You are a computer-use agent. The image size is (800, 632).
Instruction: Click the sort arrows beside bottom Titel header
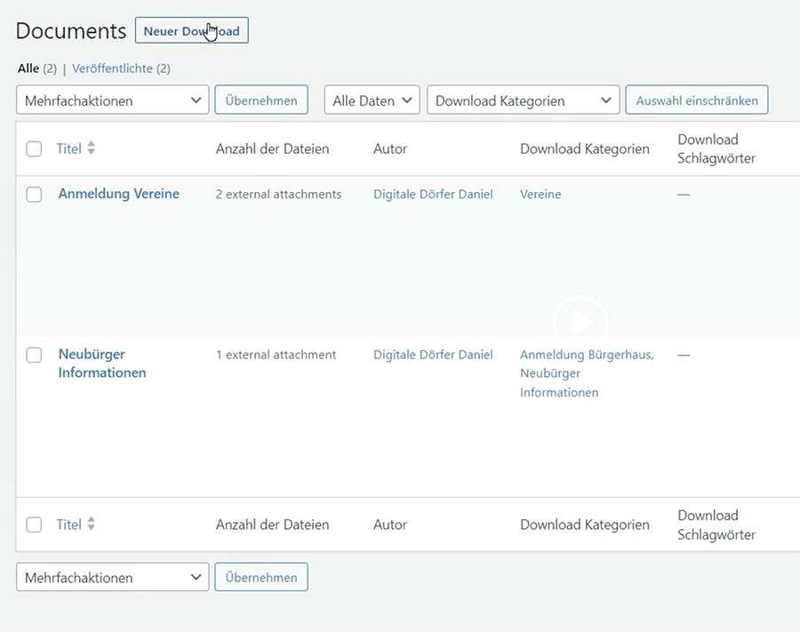pyautogui.click(x=91, y=524)
